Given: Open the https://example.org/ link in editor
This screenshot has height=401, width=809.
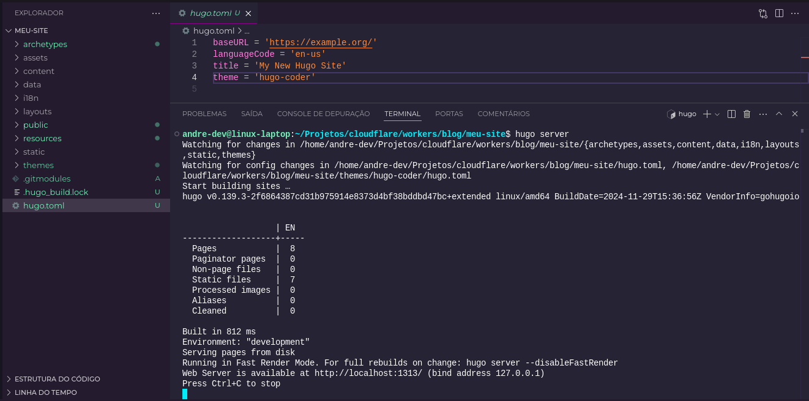Looking at the screenshot, I should 321,43.
